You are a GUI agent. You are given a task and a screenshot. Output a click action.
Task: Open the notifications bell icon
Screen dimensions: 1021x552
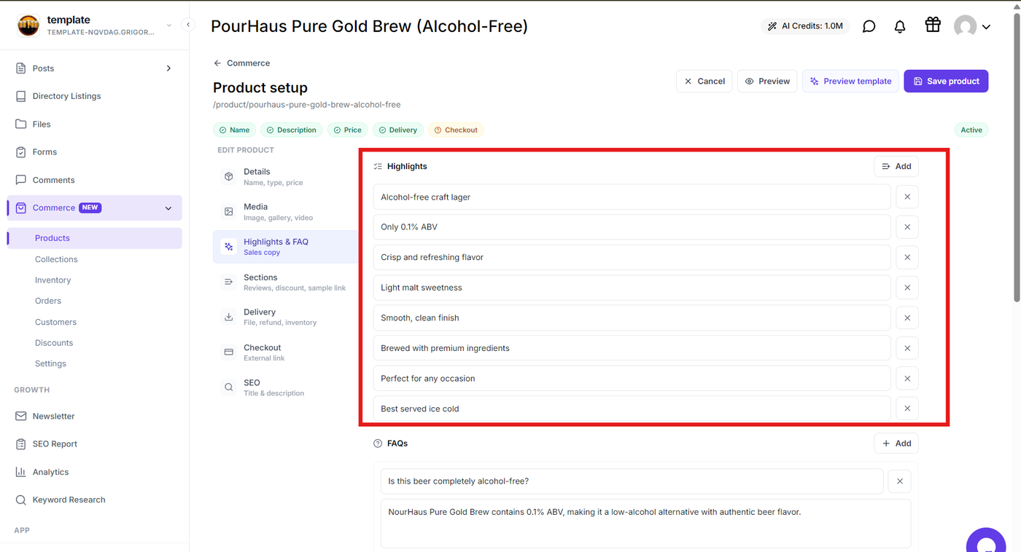pyautogui.click(x=900, y=26)
